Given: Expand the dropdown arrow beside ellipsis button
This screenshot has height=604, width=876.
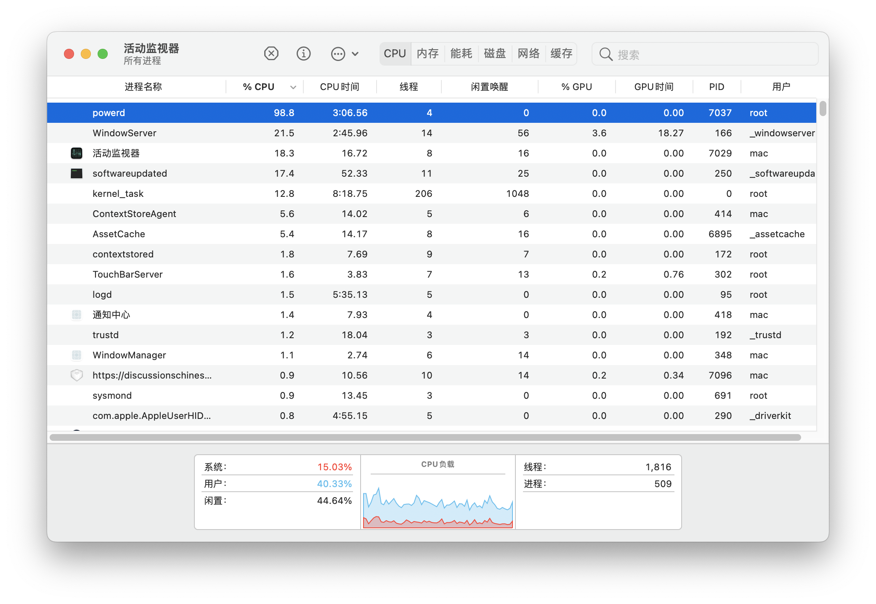Looking at the screenshot, I should 355,54.
